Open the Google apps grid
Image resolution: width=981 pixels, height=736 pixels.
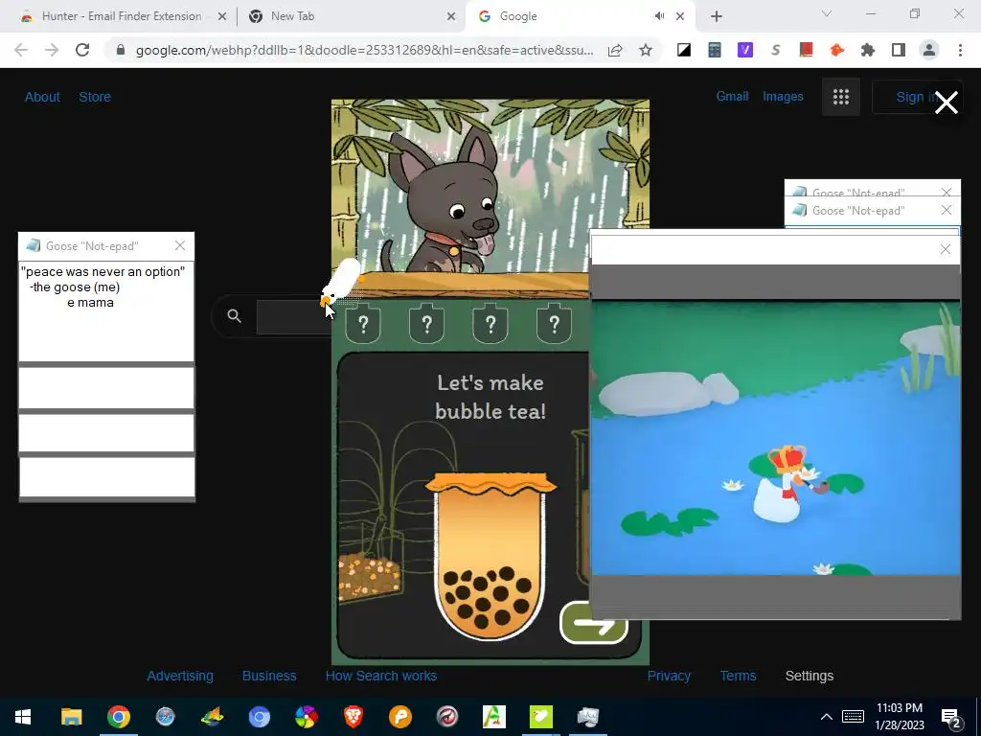click(x=841, y=97)
